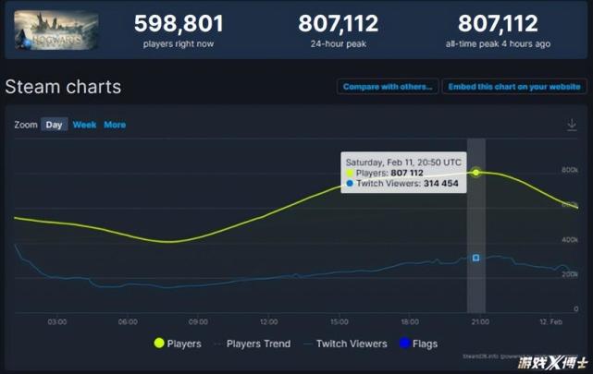Viewport: 593px width, 374px height.
Task: Click the blue square Twitch Viewers marker
Action: [476, 258]
